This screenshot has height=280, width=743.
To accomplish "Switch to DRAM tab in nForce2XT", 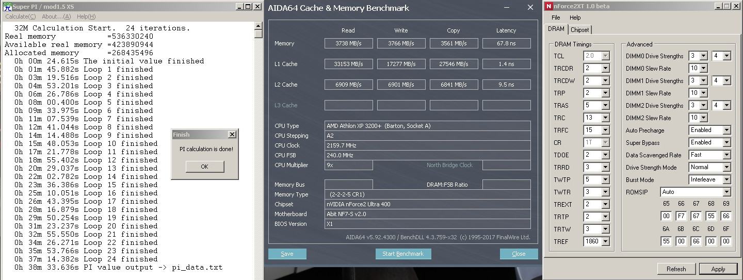I will (x=556, y=29).
